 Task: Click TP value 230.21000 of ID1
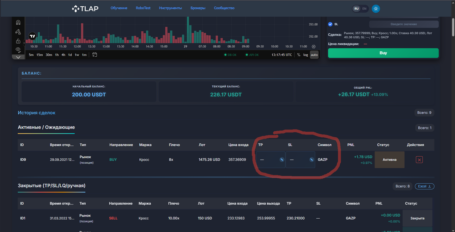(x=296, y=218)
